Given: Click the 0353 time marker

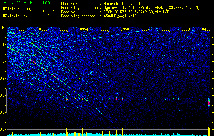Looking at the screenshot, I should click(64, 29).
